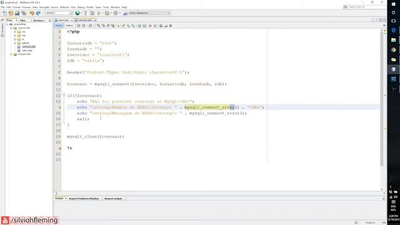Image resolution: width=400 pixels, height=225 pixels.
Task: Minimize the Projects panel group
Action: 50,20
